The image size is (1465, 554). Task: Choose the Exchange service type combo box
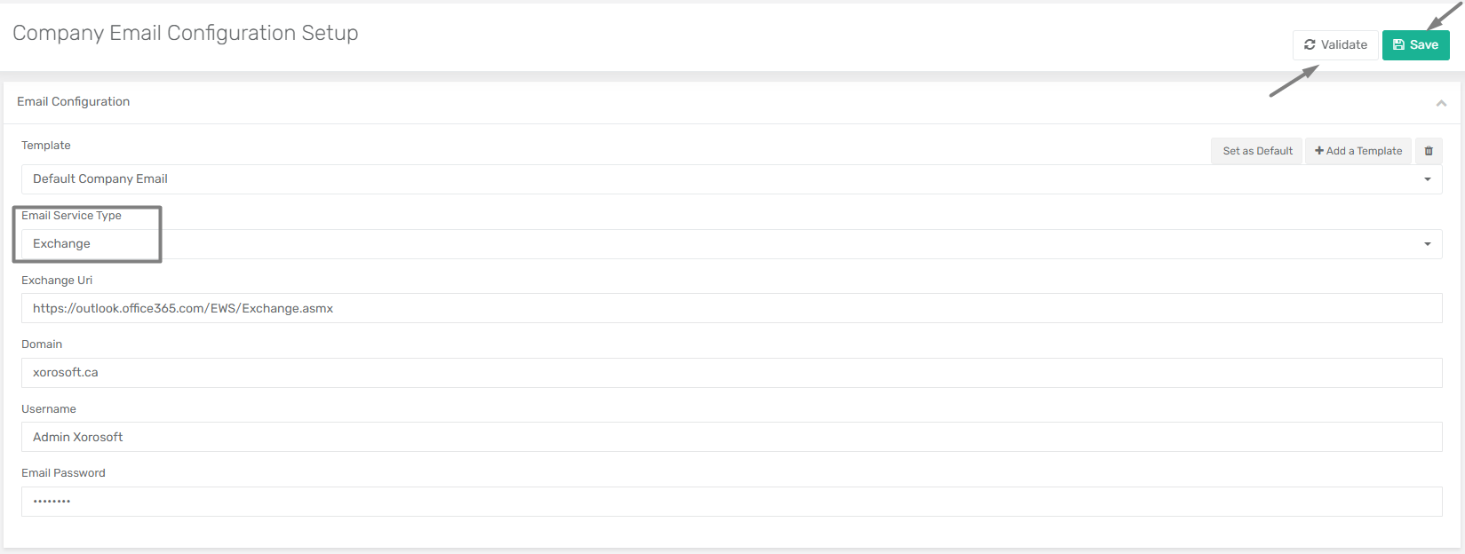pos(731,244)
